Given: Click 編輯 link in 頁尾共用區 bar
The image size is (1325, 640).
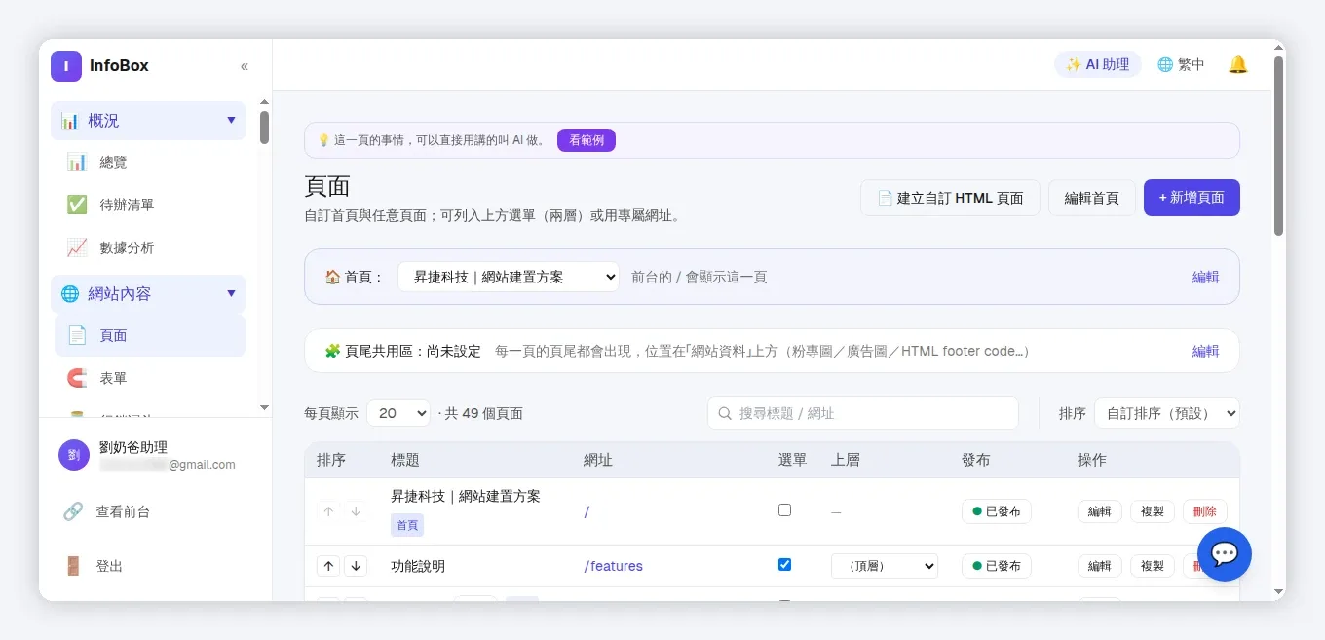Looking at the screenshot, I should (x=1206, y=351).
